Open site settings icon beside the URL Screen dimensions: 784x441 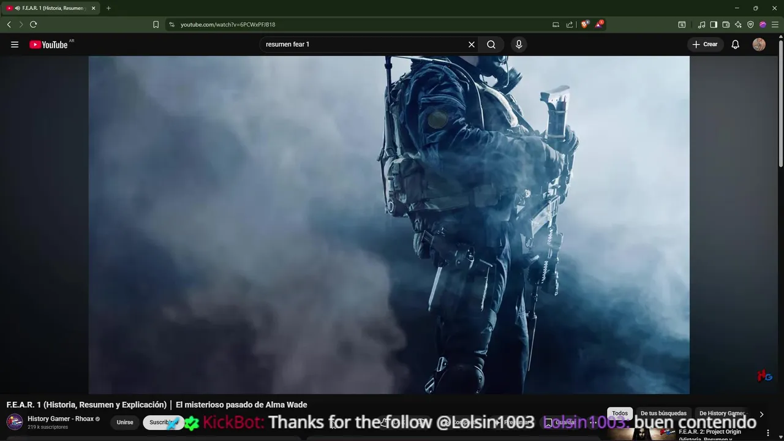(171, 24)
